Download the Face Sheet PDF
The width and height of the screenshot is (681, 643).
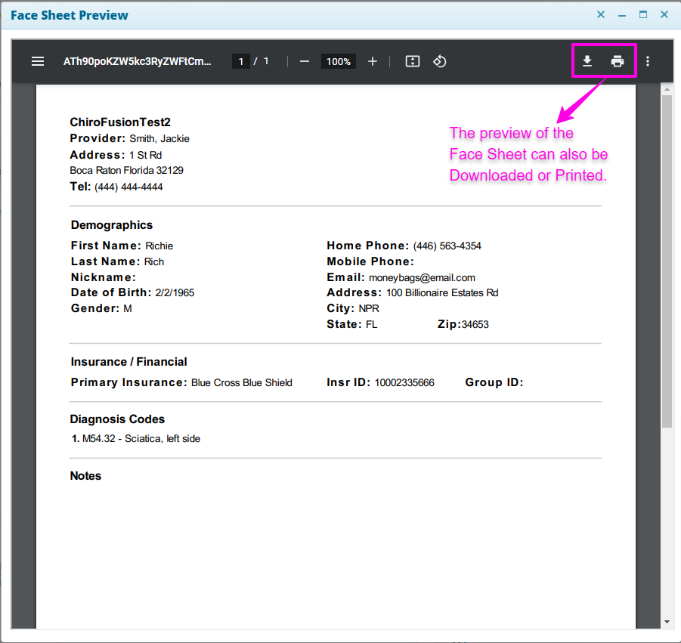click(587, 61)
